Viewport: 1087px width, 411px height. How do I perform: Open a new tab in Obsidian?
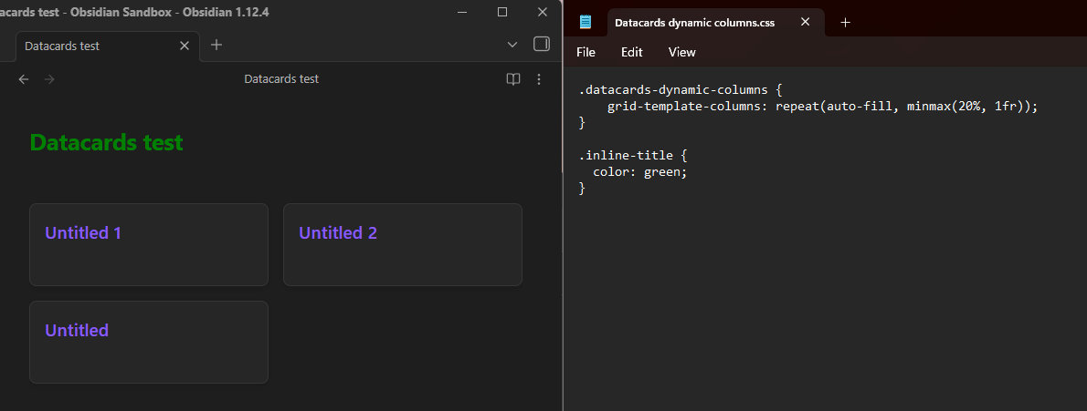(216, 45)
